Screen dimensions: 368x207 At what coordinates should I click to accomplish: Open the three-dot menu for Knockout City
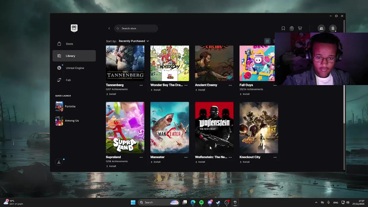pyautogui.click(x=275, y=157)
